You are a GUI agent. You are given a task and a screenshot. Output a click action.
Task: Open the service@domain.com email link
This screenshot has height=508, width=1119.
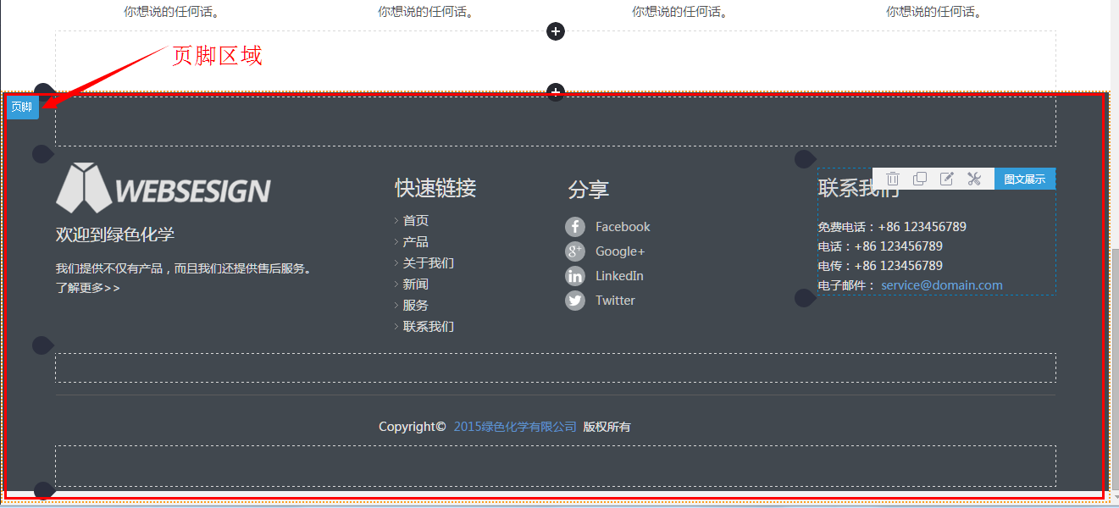pyautogui.click(x=941, y=284)
